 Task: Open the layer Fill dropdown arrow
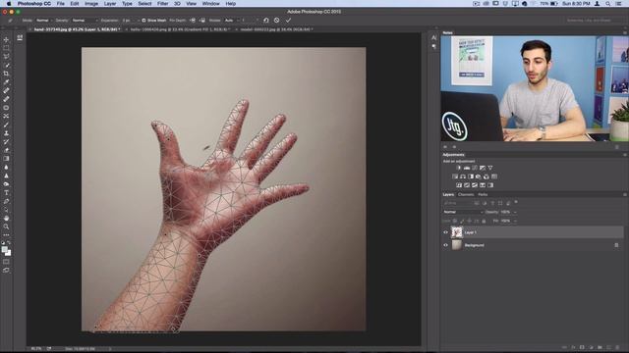(515, 221)
